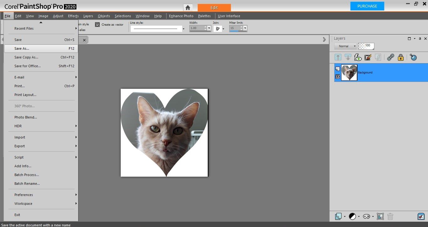Expand the Recent Files submenu
Screen dimensions: 428x227
point(41,28)
